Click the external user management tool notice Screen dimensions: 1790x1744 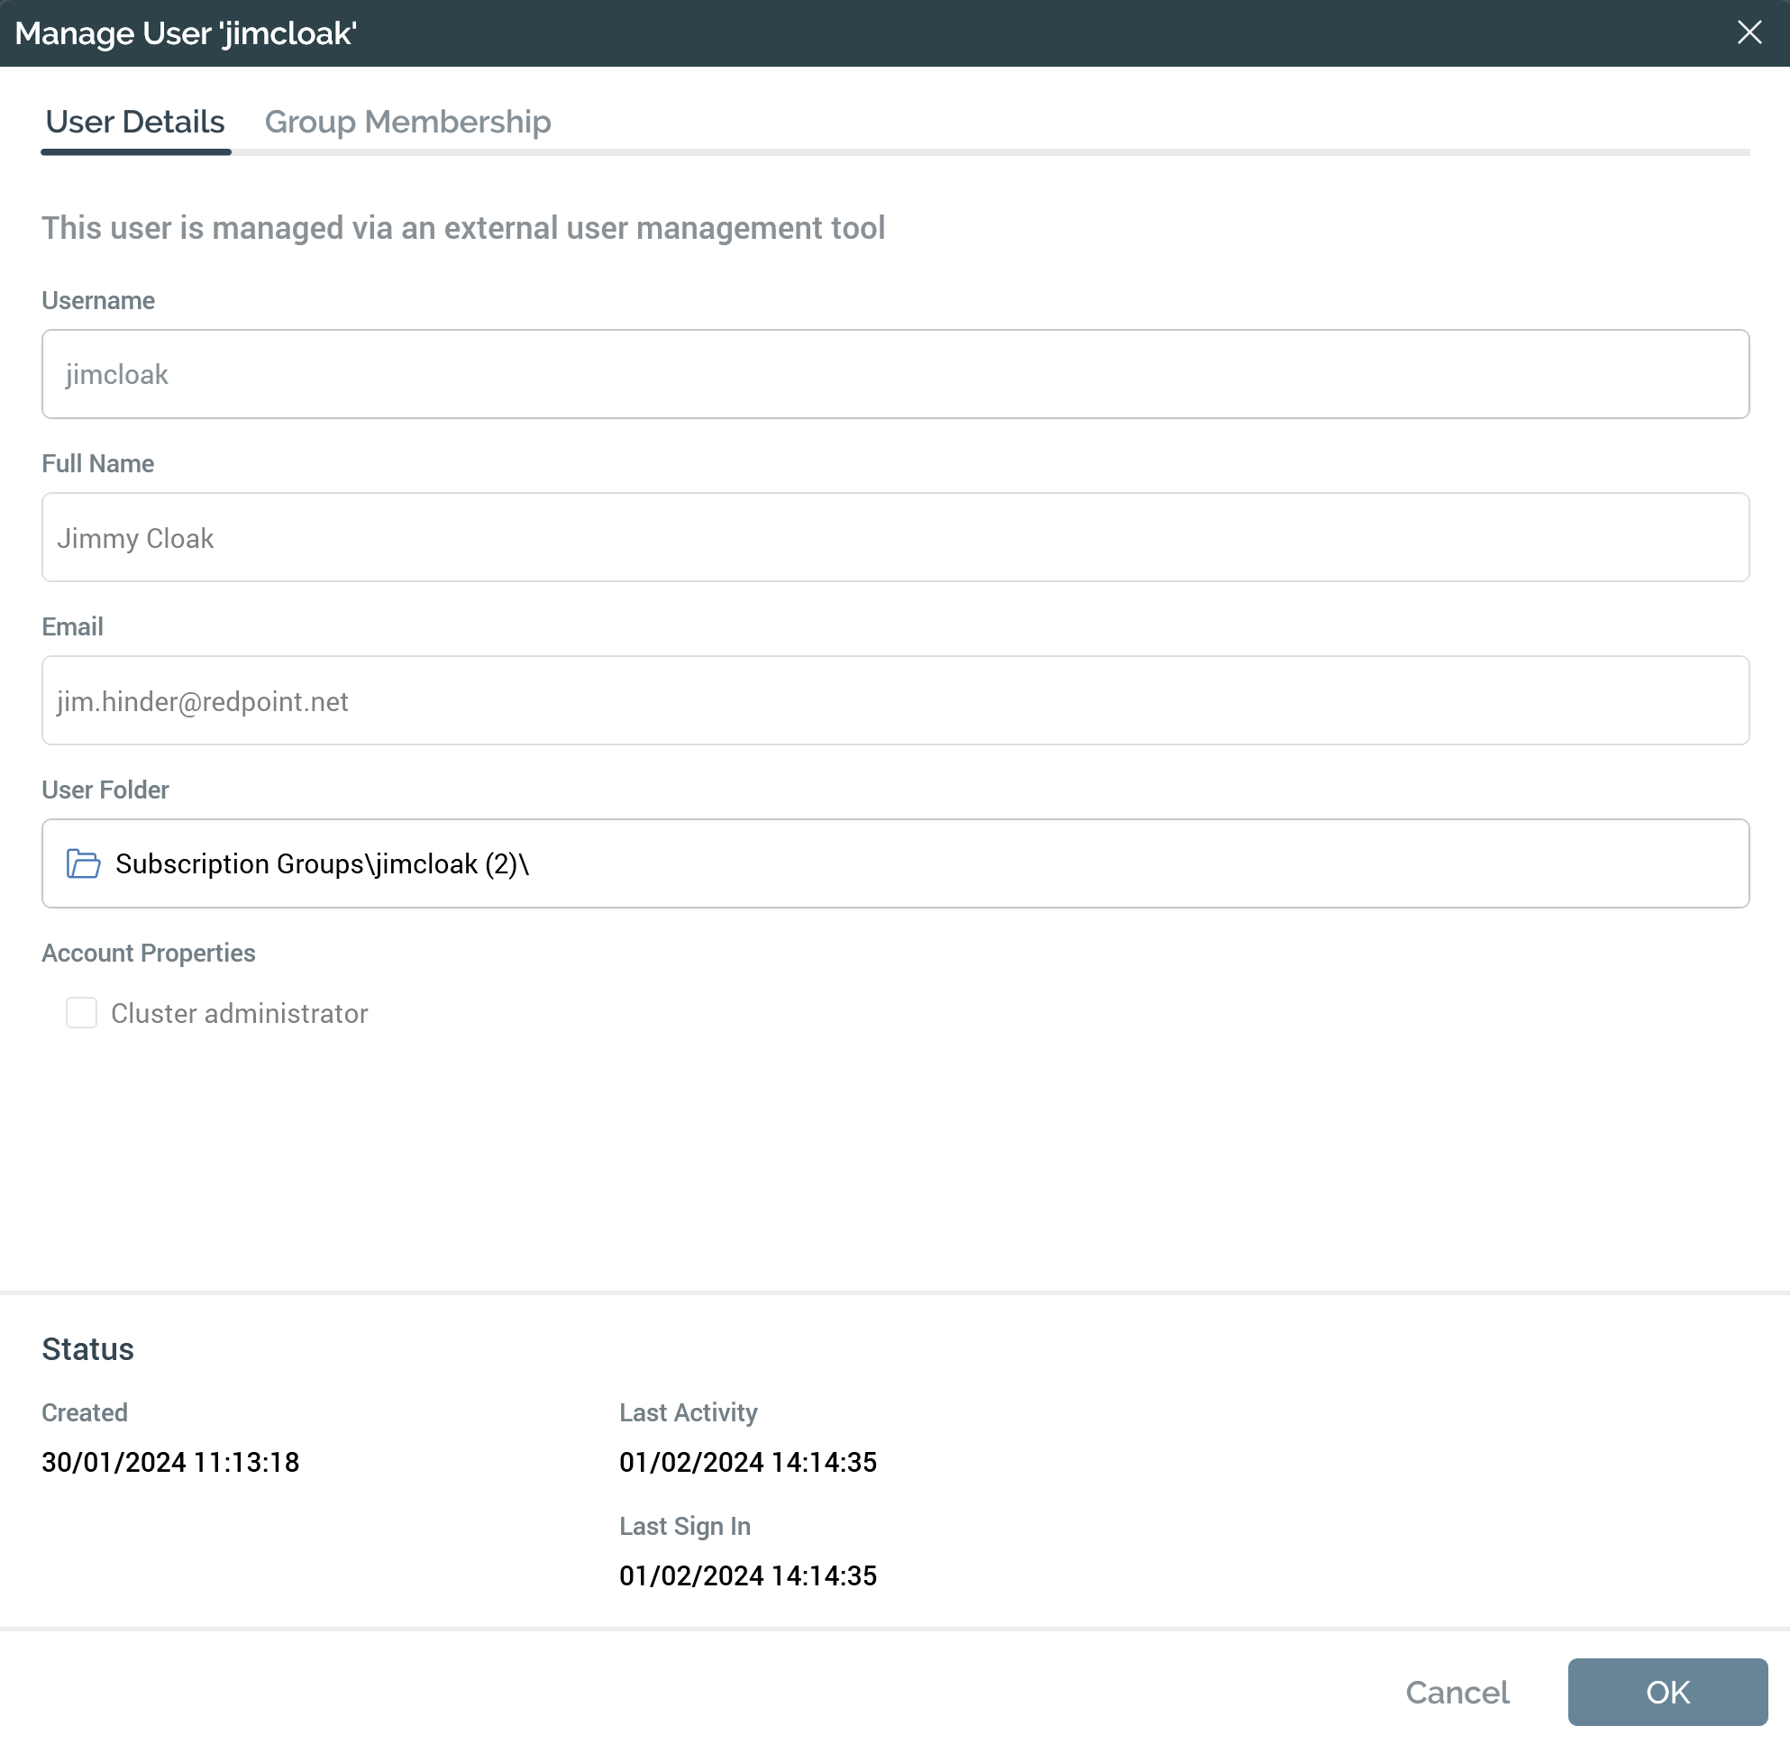point(462,228)
